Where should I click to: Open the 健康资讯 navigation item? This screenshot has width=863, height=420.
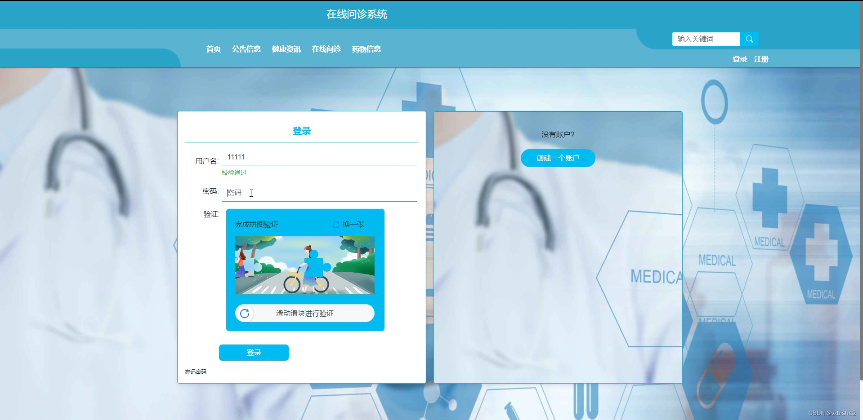pos(286,49)
